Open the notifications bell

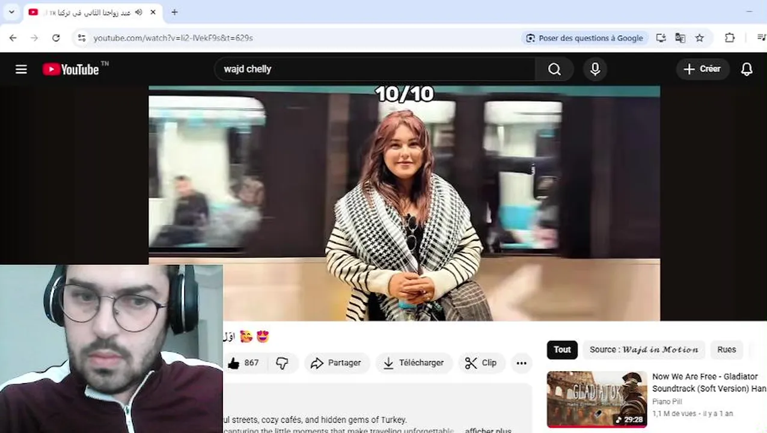[747, 69]
